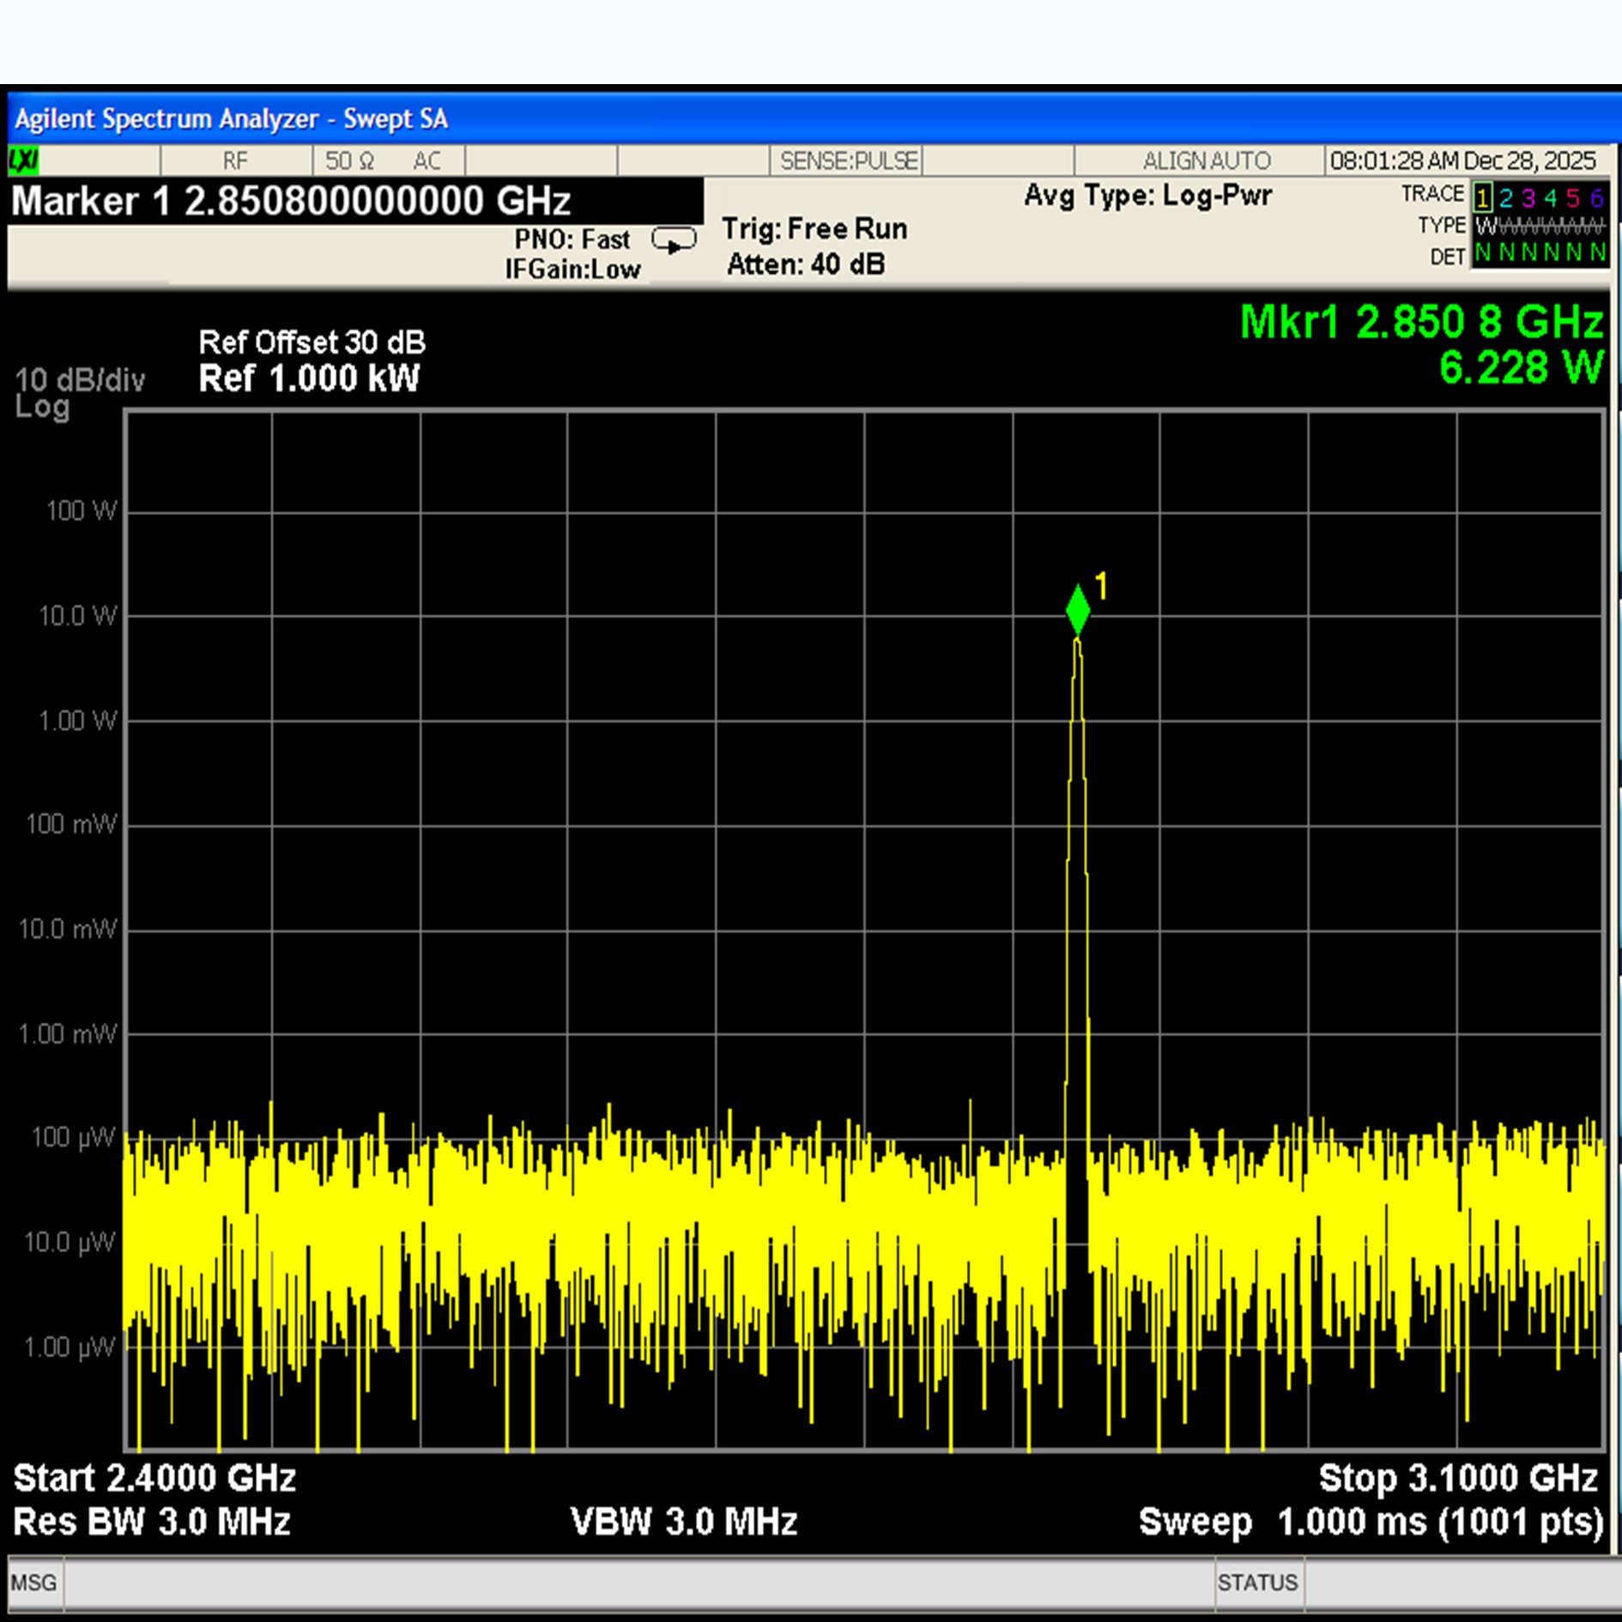Click the Log scale type label
The image size is (1622, 1622).
(42, 407)
